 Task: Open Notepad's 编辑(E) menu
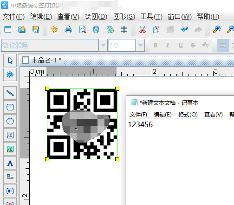click(x=162, y=115)
